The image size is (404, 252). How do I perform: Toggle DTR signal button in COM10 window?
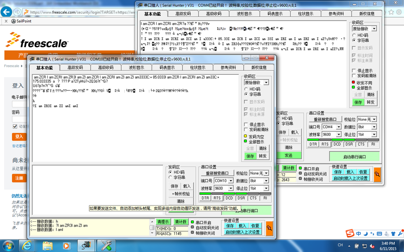(x=205, y=198)
